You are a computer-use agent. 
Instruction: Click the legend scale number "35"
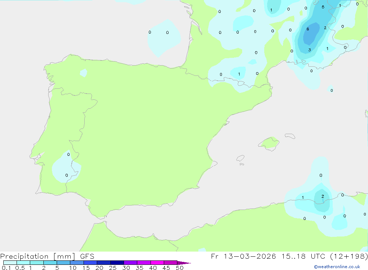tap(139, 268)
